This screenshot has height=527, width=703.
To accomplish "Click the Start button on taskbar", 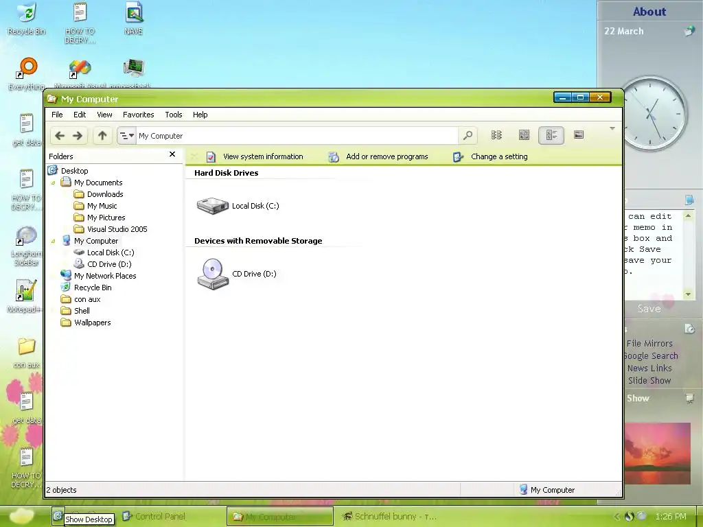I will [21, 516].
